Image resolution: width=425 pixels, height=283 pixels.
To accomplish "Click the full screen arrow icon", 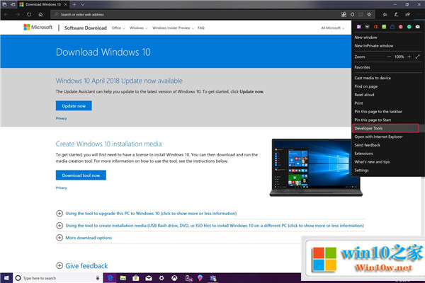I will 418,57.
